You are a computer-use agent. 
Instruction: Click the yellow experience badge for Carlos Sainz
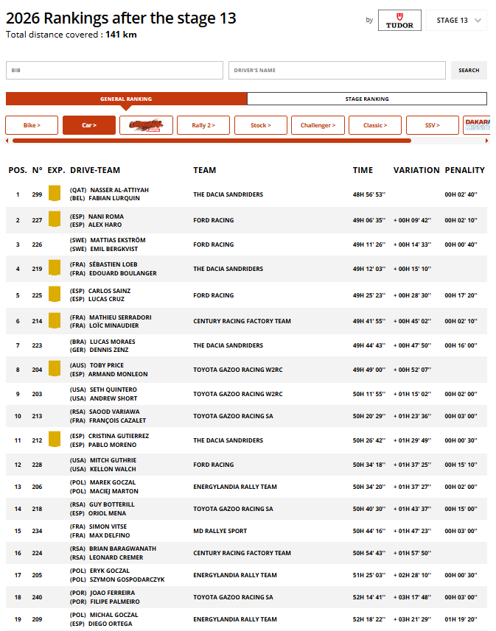point(55,295)
